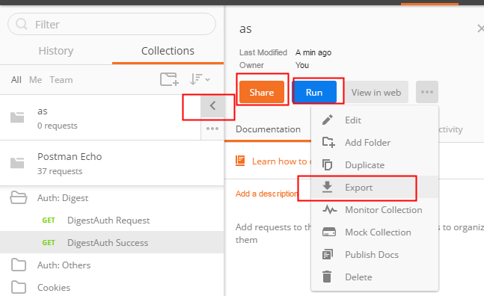This screenshot has height=296, width=484.
Task: Click the three-dot more actions button beside View in web
Action: [427, 92]
